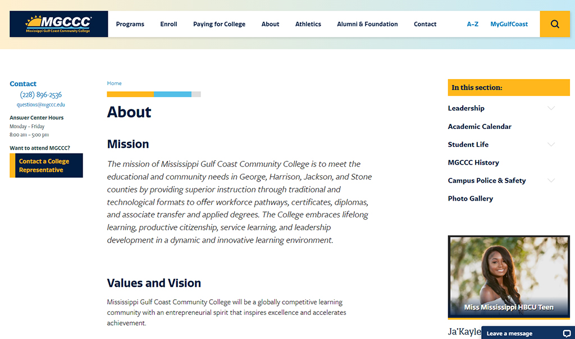
Task: Open the Enroll menu
Action: point(168,24)
